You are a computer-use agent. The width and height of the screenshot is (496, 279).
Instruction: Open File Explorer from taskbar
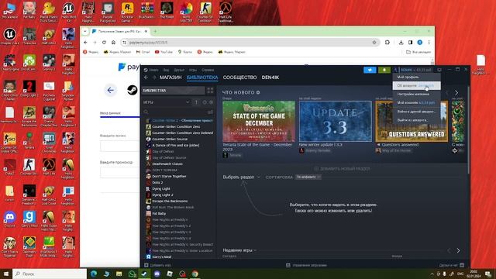tap(119, 274)
